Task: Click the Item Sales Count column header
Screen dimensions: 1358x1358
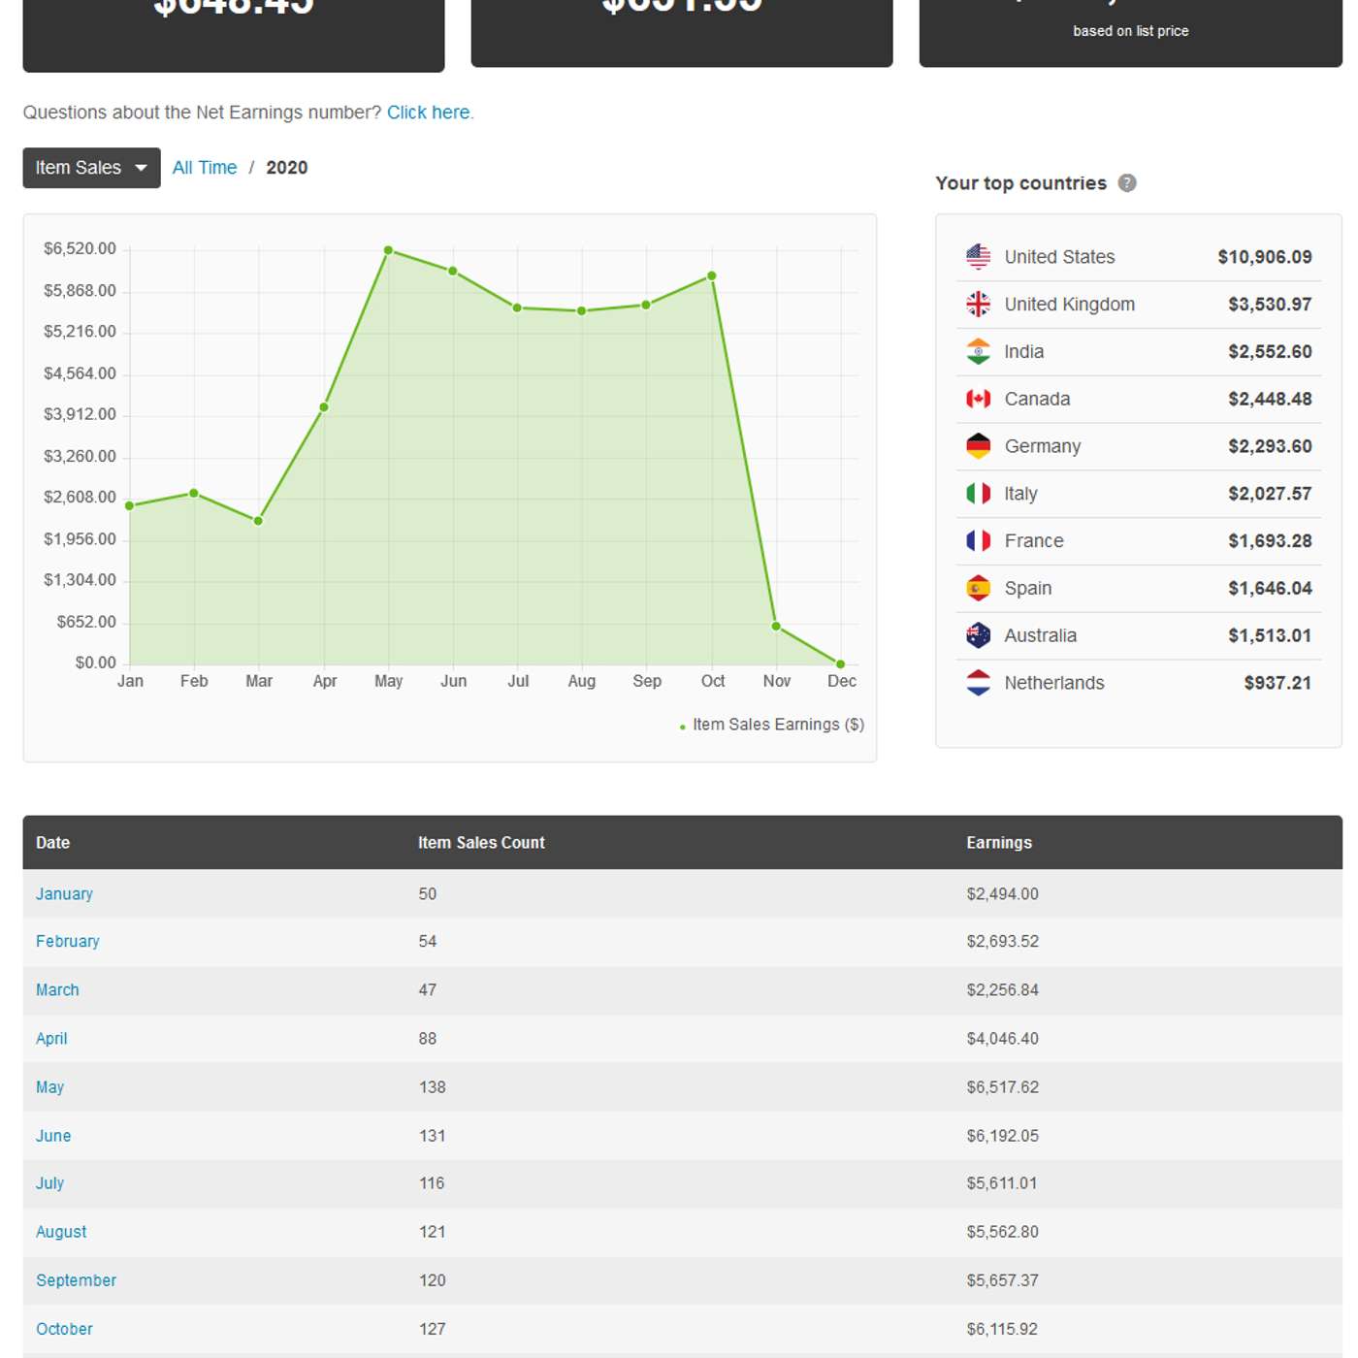Action: [481, 842]
